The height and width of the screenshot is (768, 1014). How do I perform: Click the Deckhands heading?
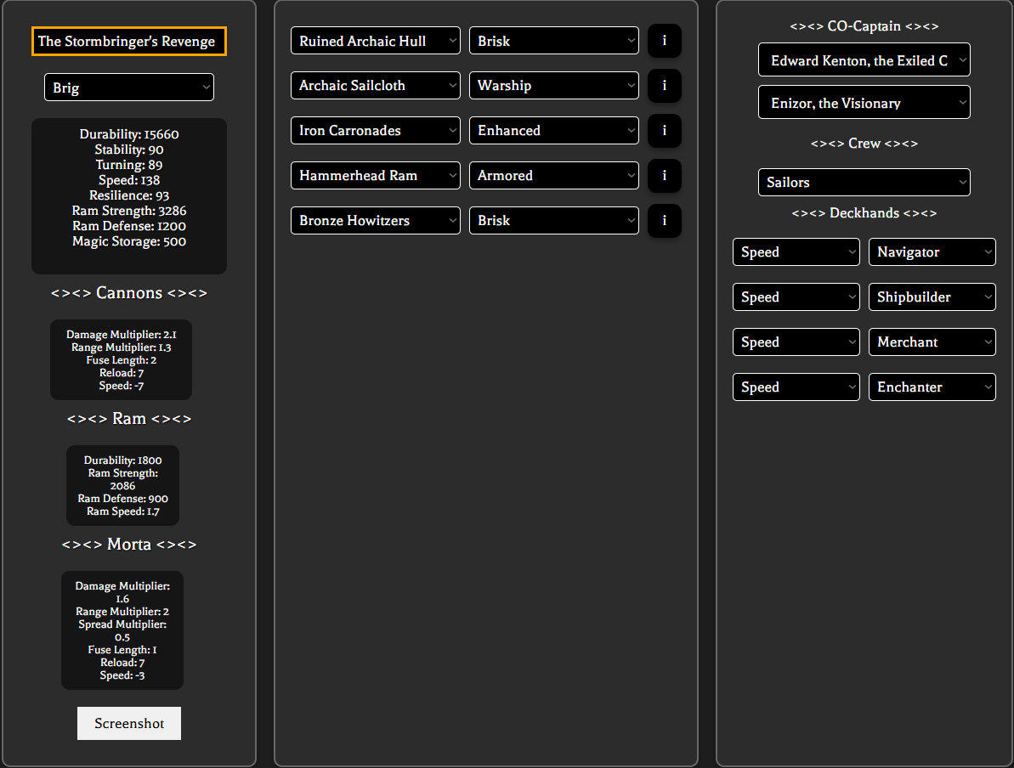tap(864, 212)
